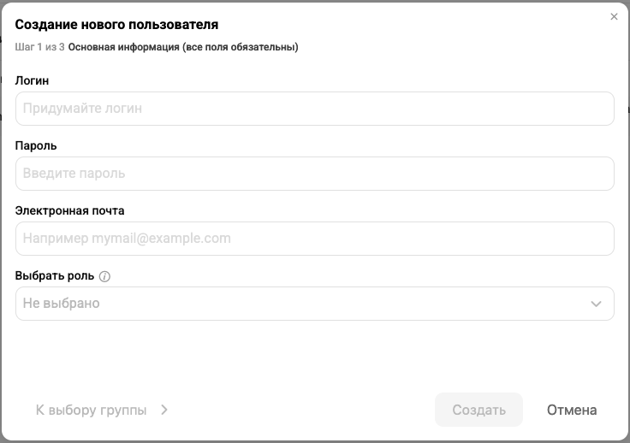The image size is (630, 443).
Task: Click the empty footer space left of Создать
Action: [300, 410]
